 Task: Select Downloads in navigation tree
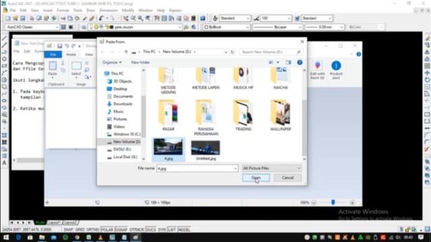pyautogui.click(x=123, y=104)
